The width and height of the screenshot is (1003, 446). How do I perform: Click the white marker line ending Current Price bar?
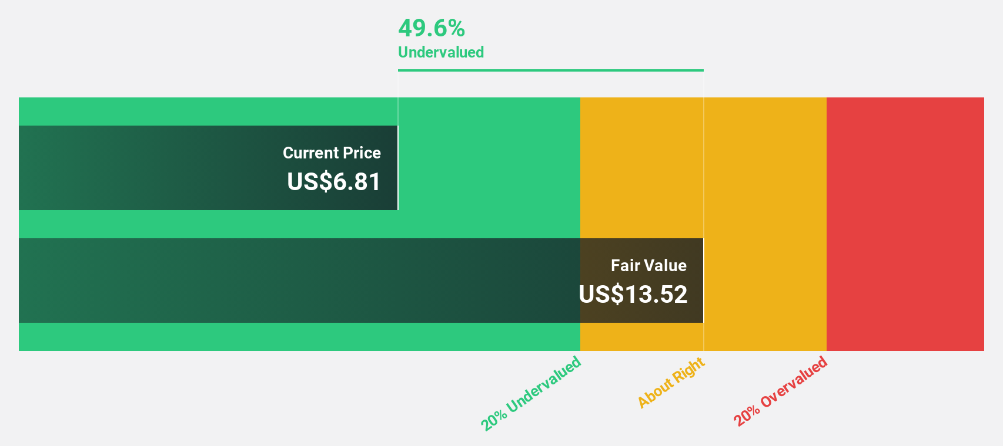click(398, 168)
